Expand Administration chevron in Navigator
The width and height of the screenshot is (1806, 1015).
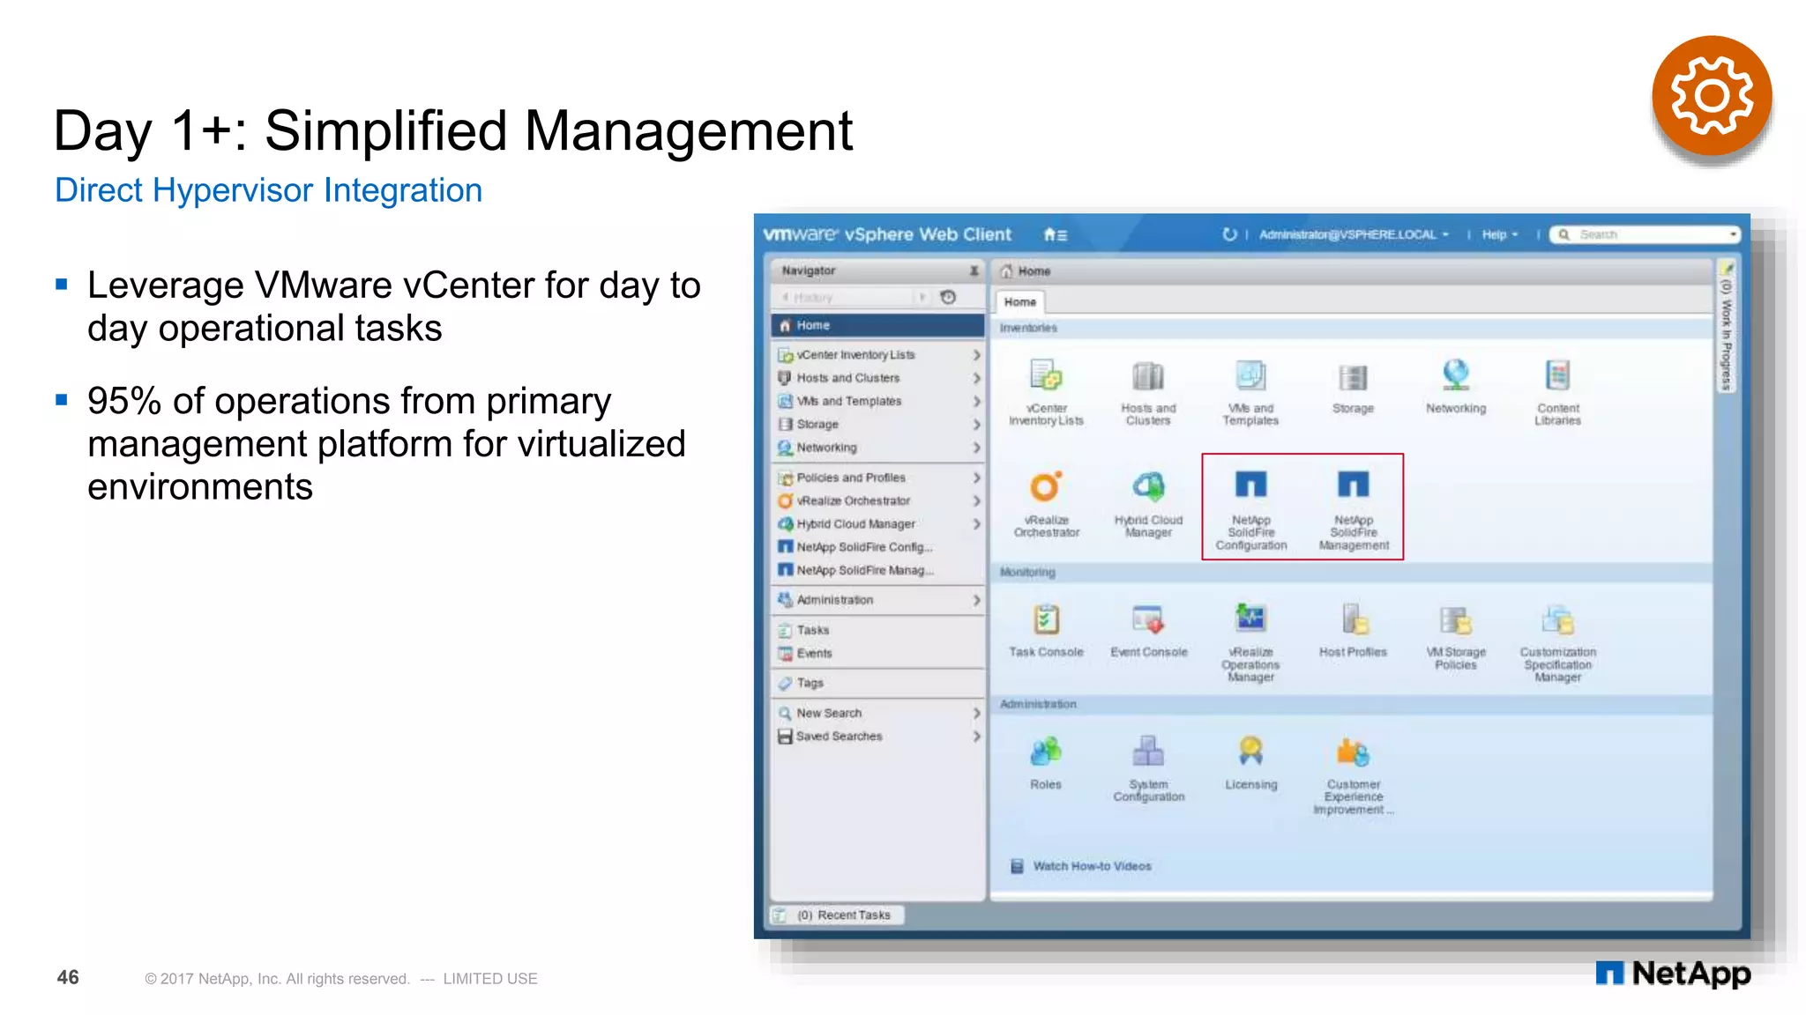click(976, 600)
